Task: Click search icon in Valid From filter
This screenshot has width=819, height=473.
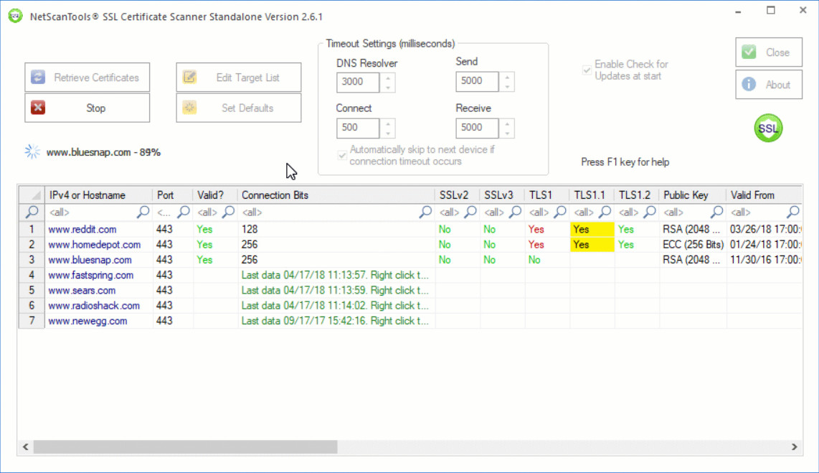Action: pyautogui.click(x=793, y=212)
